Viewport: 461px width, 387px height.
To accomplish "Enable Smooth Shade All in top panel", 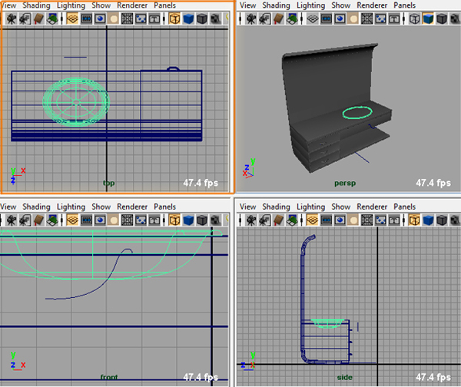I will 188,18.
